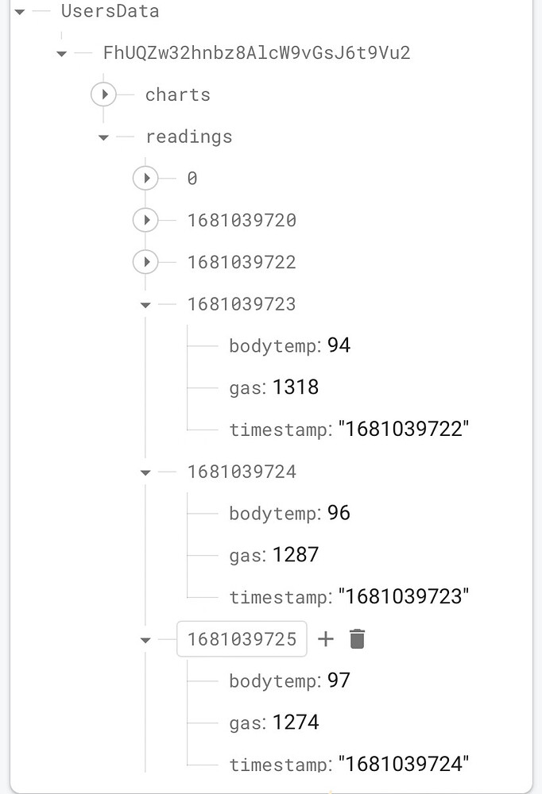The height and width of the screenshot is (794, 542).
Task: Expand node 0 under readings
Action: pos(145,178)
